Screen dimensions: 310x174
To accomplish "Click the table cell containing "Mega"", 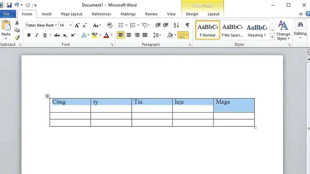I will pyautogui.click(x=234, y=105).
